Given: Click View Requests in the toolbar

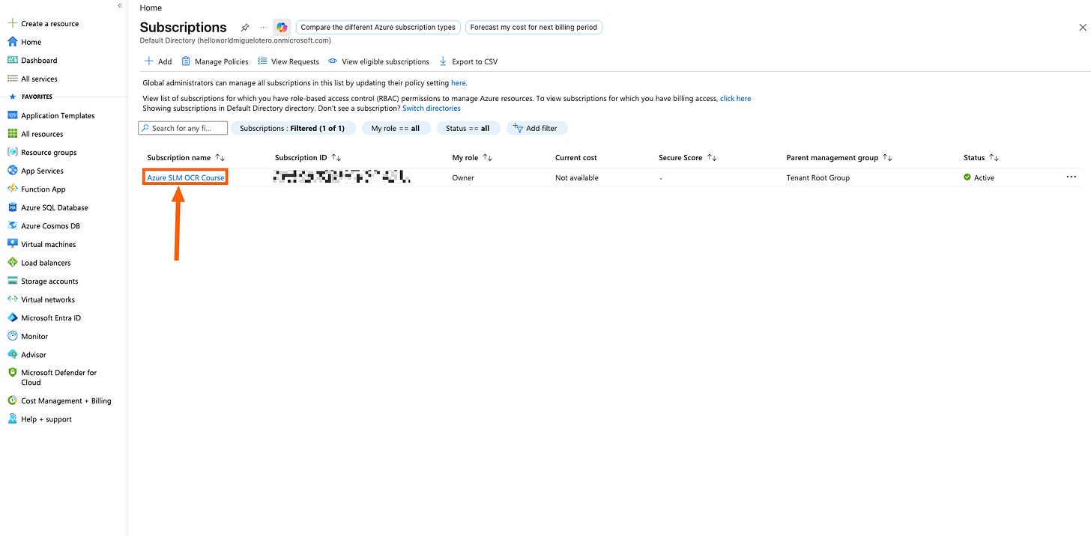Looking at the screenshot, I should 288,61.
